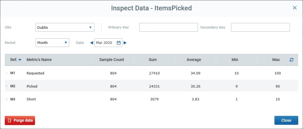Click the blue Close button
The height and width of the screenshot is (129, 303).
pos(286,121)
